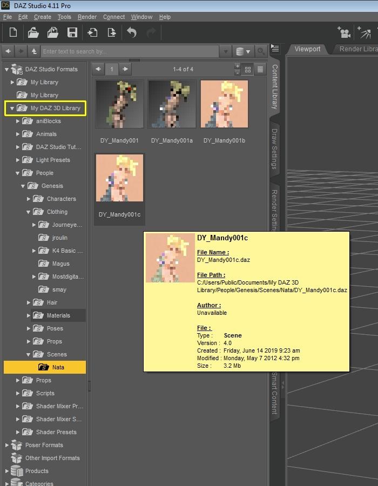Click the Create New Camera icon

click(x=343, y=32)
